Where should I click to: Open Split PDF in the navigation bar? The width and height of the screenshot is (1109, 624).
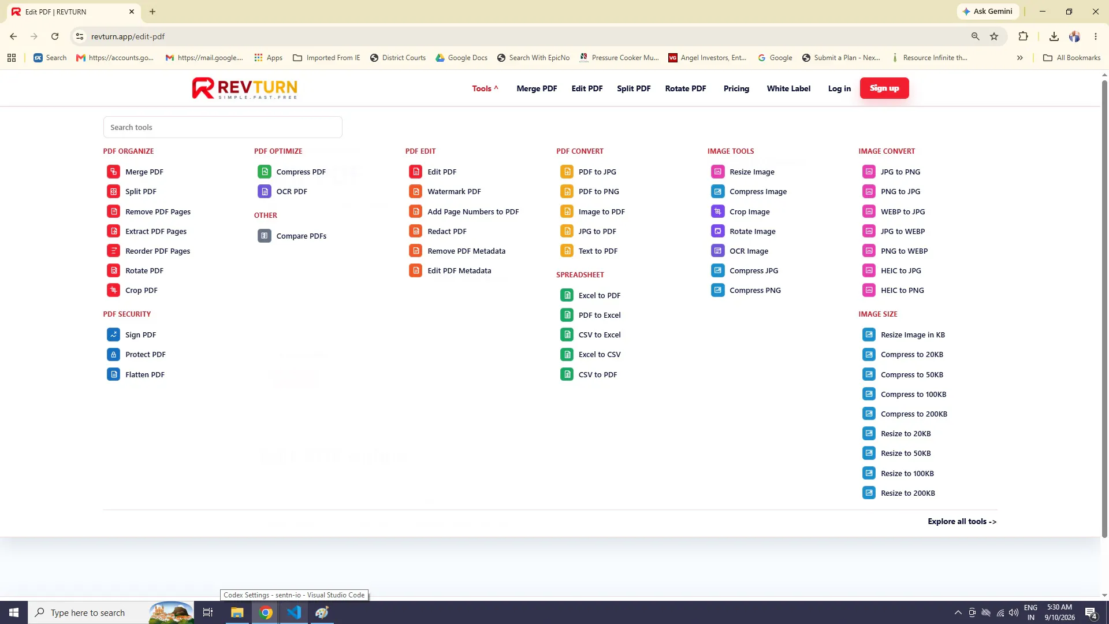634,88
